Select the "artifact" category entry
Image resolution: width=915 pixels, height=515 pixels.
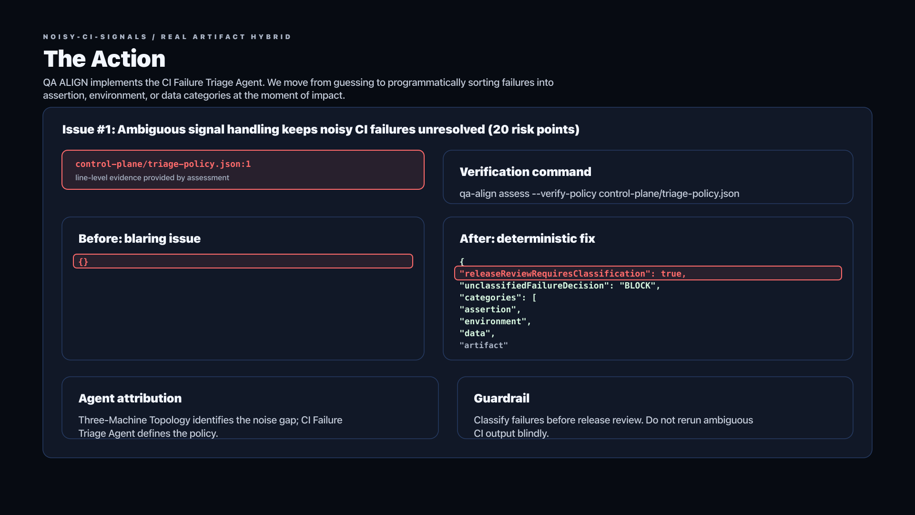[484, 345]
